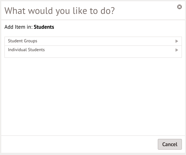Select the Student Groups option
The height and width of the screenshot is (155, 186).
point(93,41)
